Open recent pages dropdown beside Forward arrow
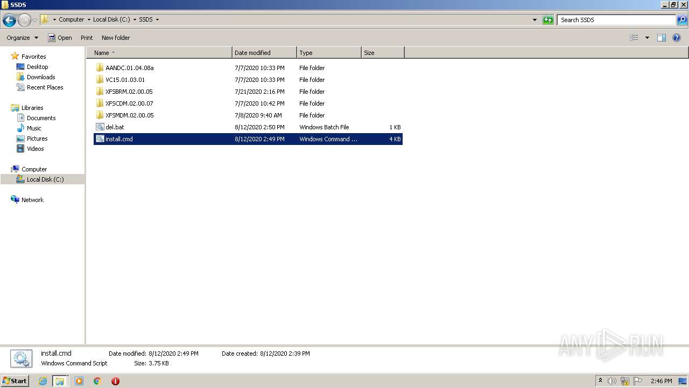The width and height of the screenshot is (689, 388). [34, 20]
